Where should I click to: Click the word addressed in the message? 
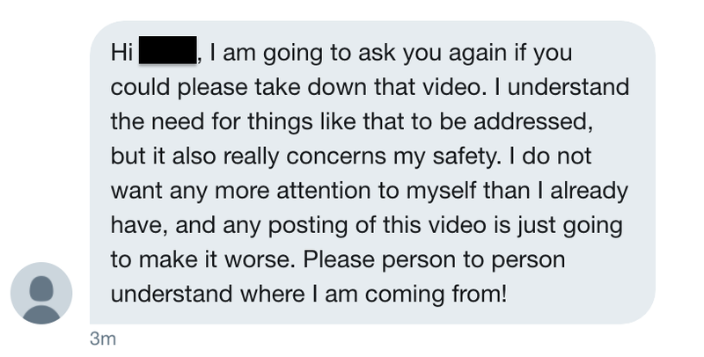coord(533,122)
